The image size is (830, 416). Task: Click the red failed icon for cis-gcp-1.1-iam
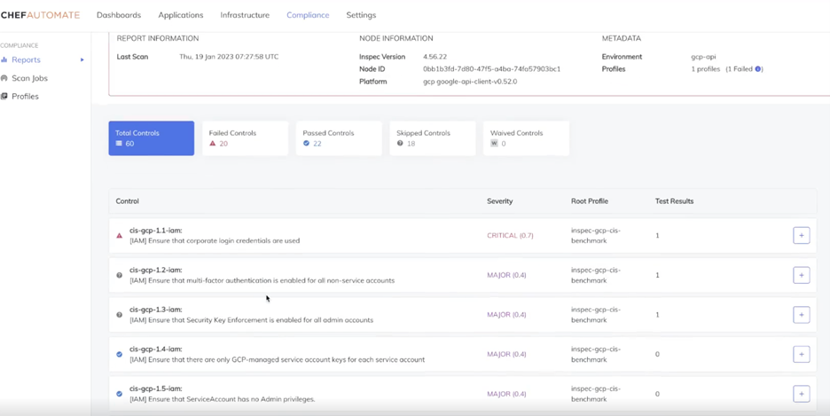(120, 236)
